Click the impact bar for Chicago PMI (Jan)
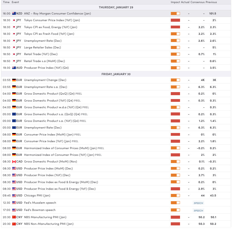This screenshot has height=229, width=232. pyautogui.click(x=175, y=196)
